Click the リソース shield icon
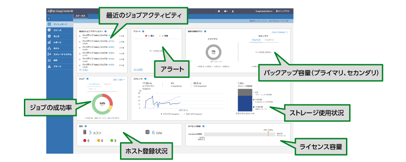Screen dimensions: 406x162 click(x=49, y=30)
